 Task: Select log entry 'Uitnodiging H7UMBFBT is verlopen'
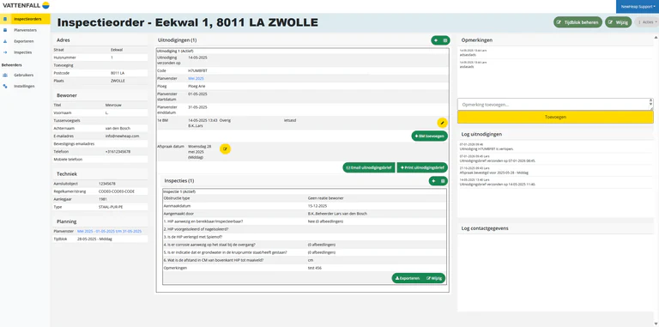pos(487,148)
